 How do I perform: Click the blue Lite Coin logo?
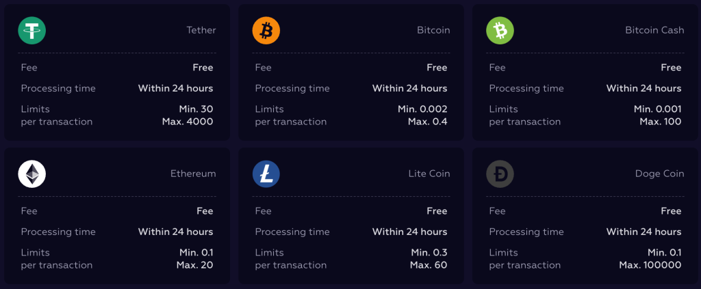[266, 174]
